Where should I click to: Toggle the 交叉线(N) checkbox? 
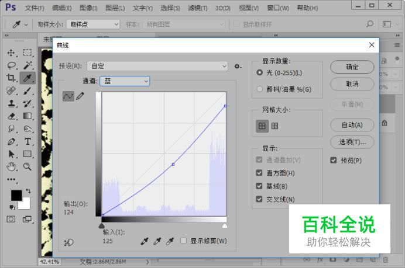pos(259,199)
